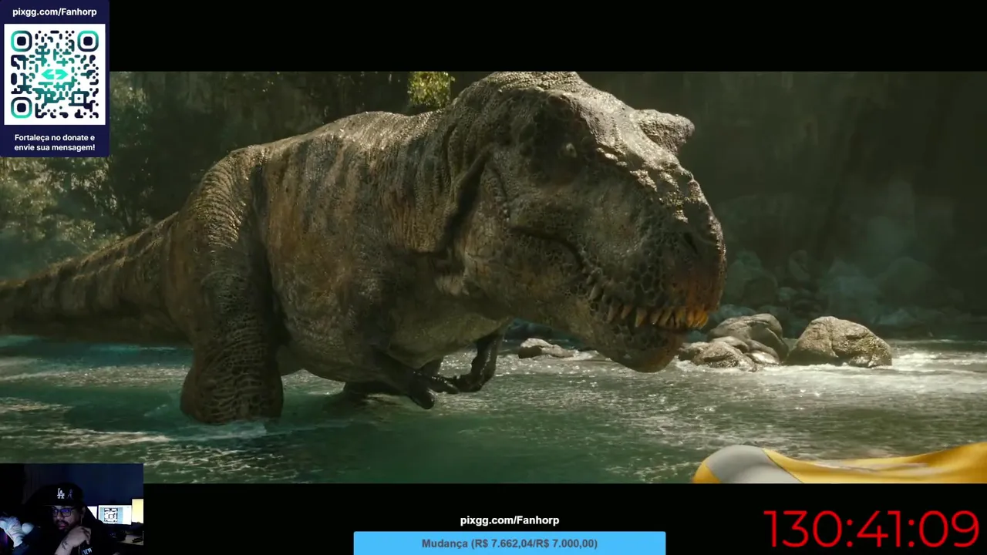Open the streamer webcam thumbnail
This screenshot has width=987, height=555.
72,510
